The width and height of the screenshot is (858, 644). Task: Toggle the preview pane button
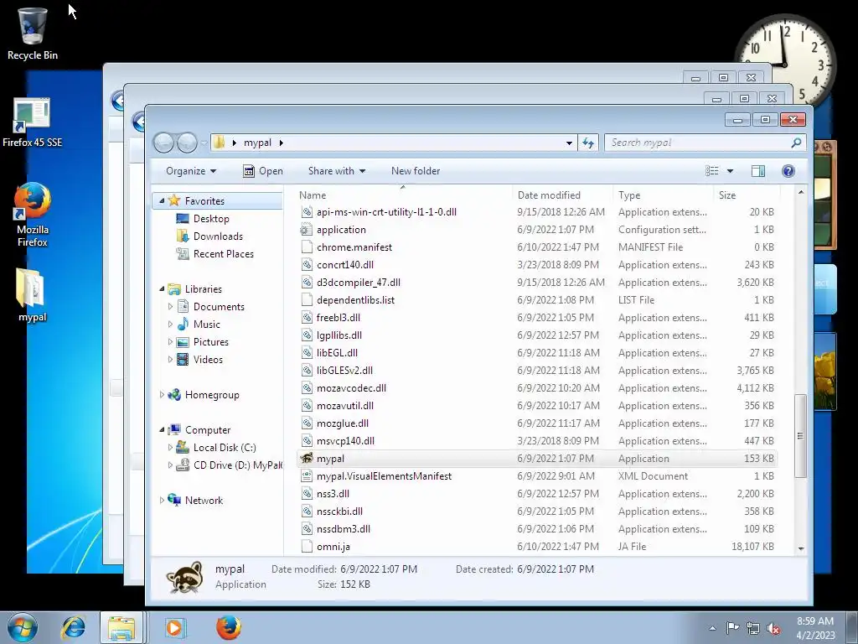[757, 171]
